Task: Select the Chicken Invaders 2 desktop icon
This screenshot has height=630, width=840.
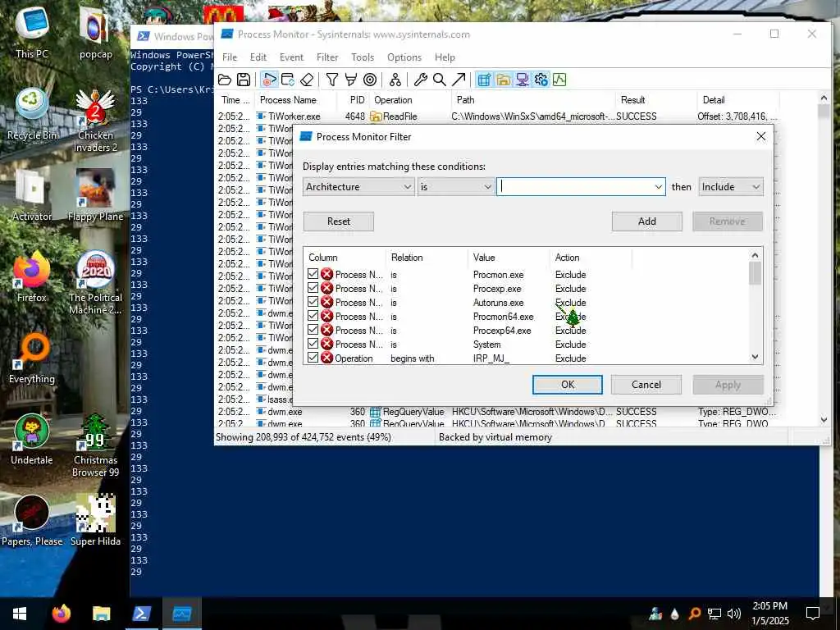Action: (95, 121)
